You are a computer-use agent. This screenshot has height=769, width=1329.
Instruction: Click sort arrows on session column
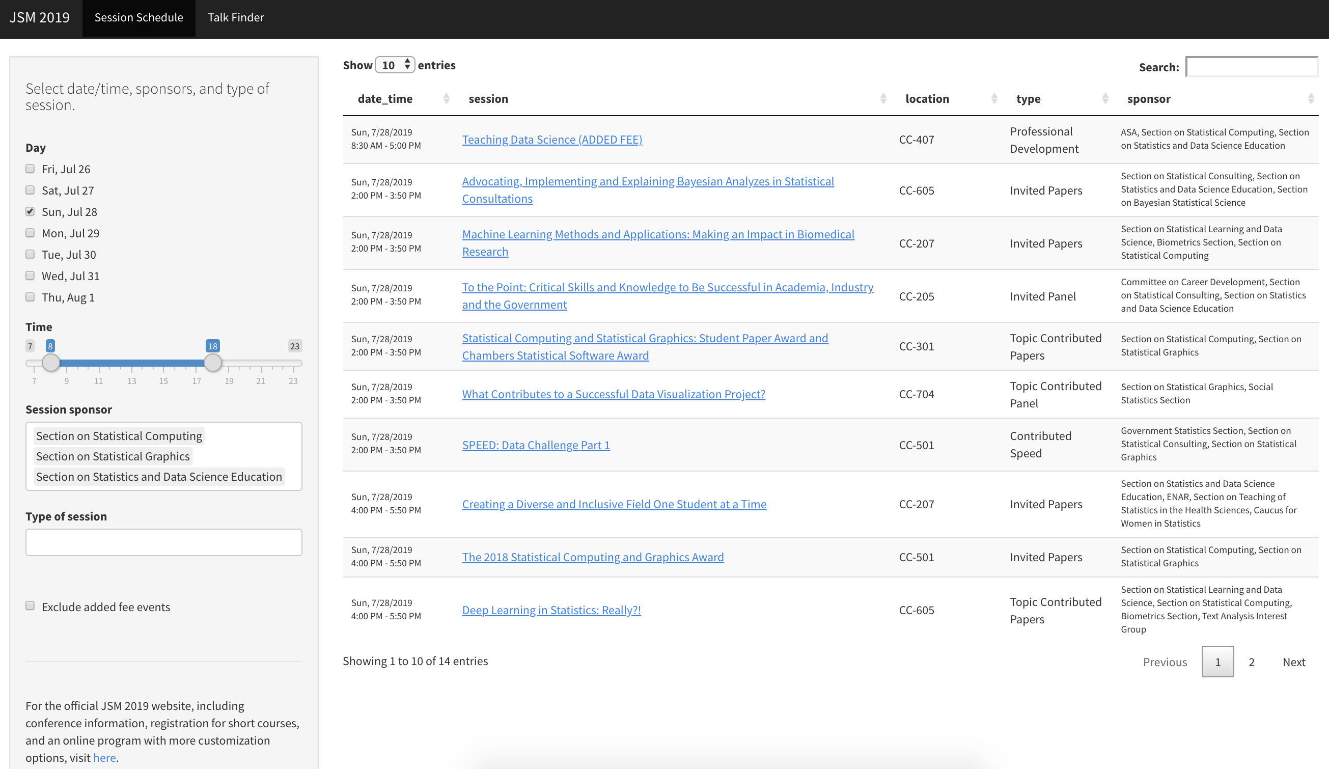point(883,99)
